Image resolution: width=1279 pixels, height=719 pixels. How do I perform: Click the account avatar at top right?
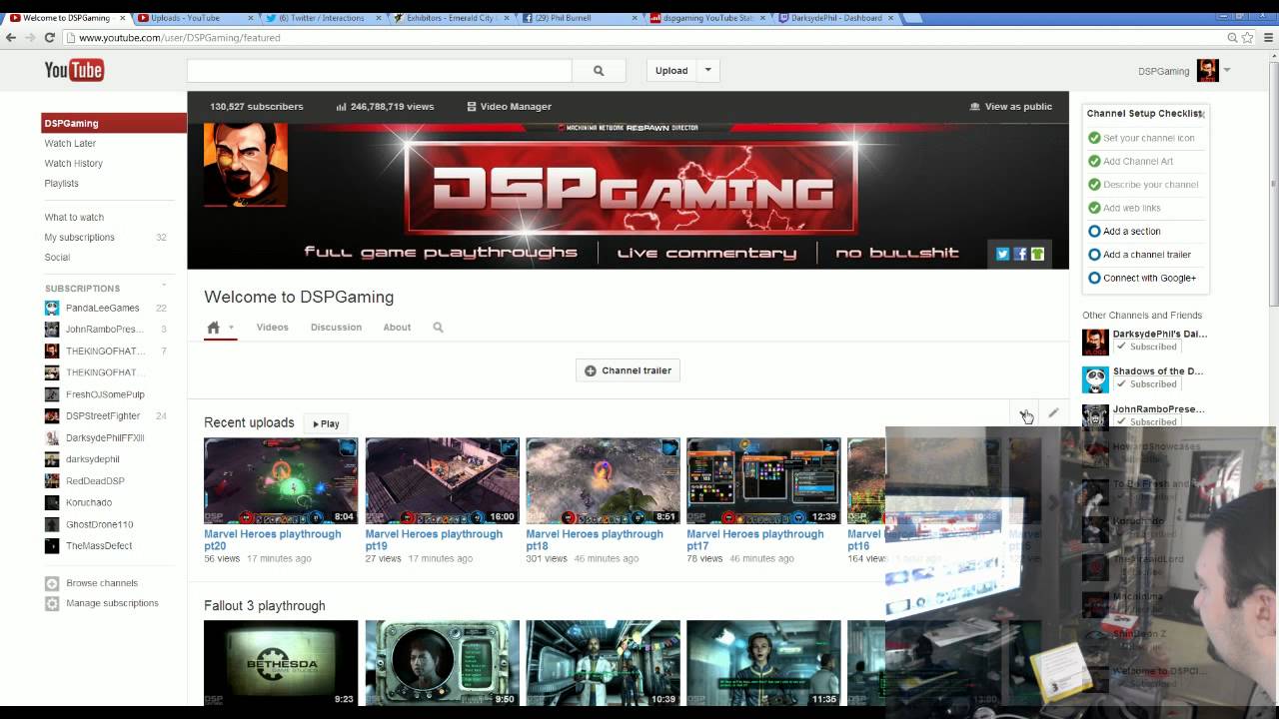click(x=1208, y=71)
